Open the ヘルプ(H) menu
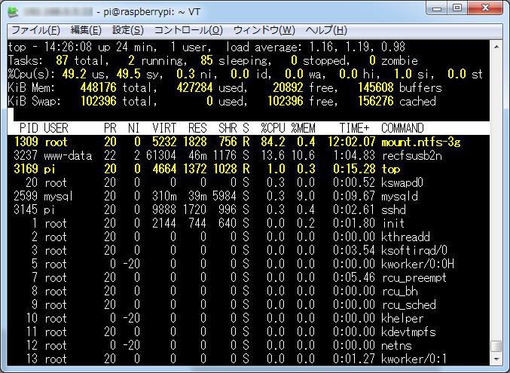The image size is (510, 373). pyautogui.click(x=326, y=30)
